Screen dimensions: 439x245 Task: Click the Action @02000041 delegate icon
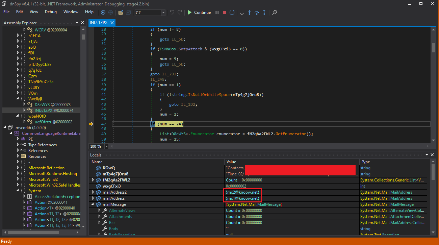pos(29,202)
